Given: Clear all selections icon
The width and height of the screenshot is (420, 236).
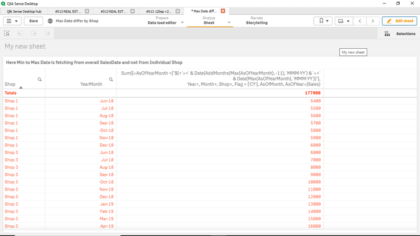Looking at the screenshot, I should tap(47, 34).
